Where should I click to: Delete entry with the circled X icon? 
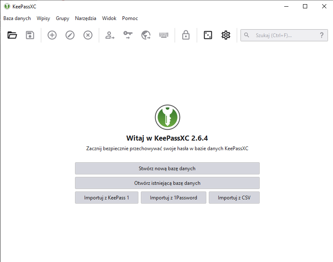coord(88,35)
